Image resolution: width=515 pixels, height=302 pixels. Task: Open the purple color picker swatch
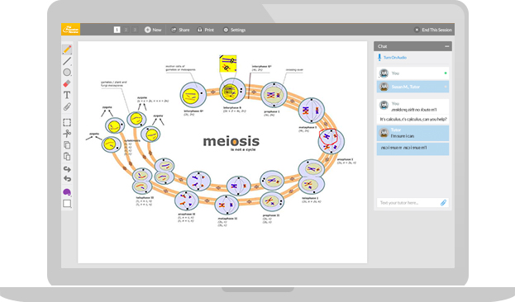pos(67,192)
